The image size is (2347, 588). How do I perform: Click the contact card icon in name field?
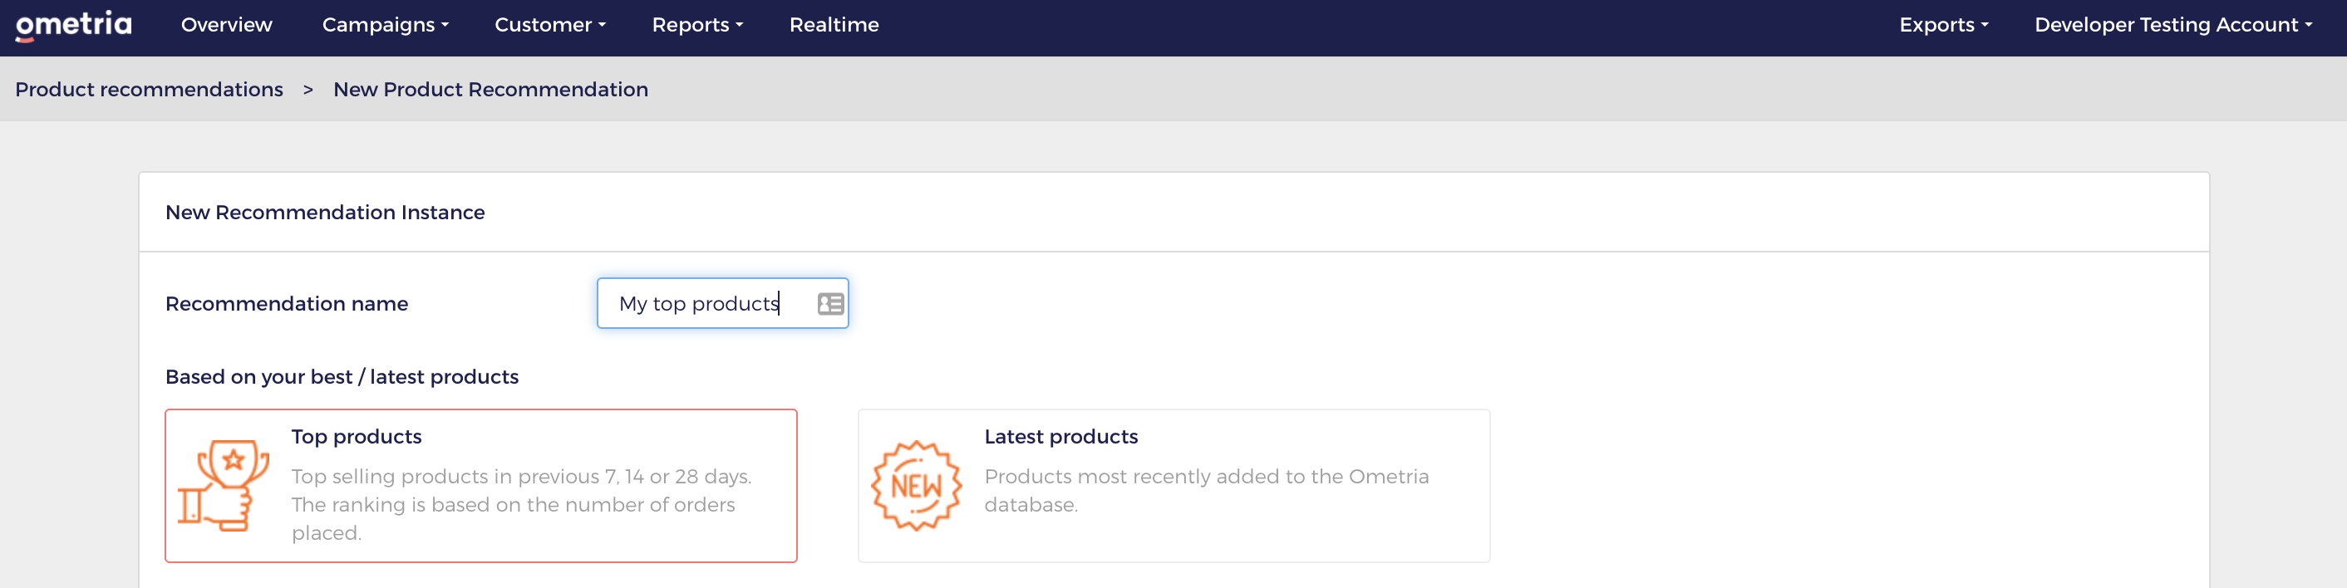click(x=830, y=303)
